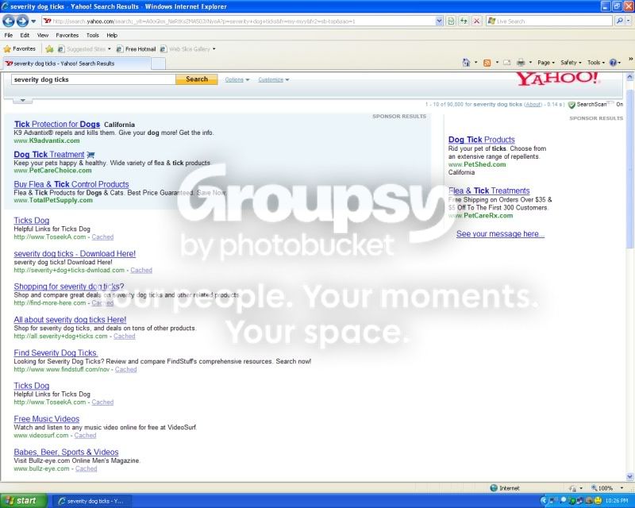
Task: Click the shopping cart icon by Dog Tick Treatment
Action: pos(90,155)
